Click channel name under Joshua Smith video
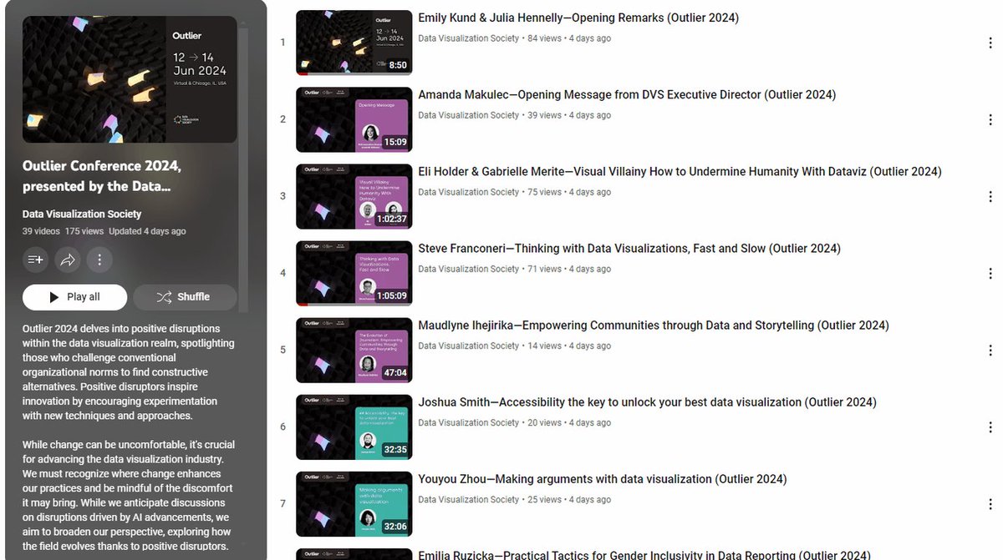Viewport: 1003px width, 560px height. [x=469, y=422]
